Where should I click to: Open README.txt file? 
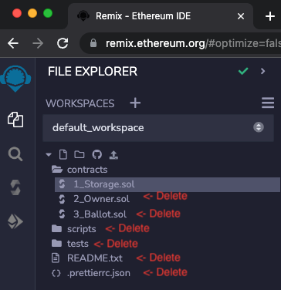coord(87,258)
